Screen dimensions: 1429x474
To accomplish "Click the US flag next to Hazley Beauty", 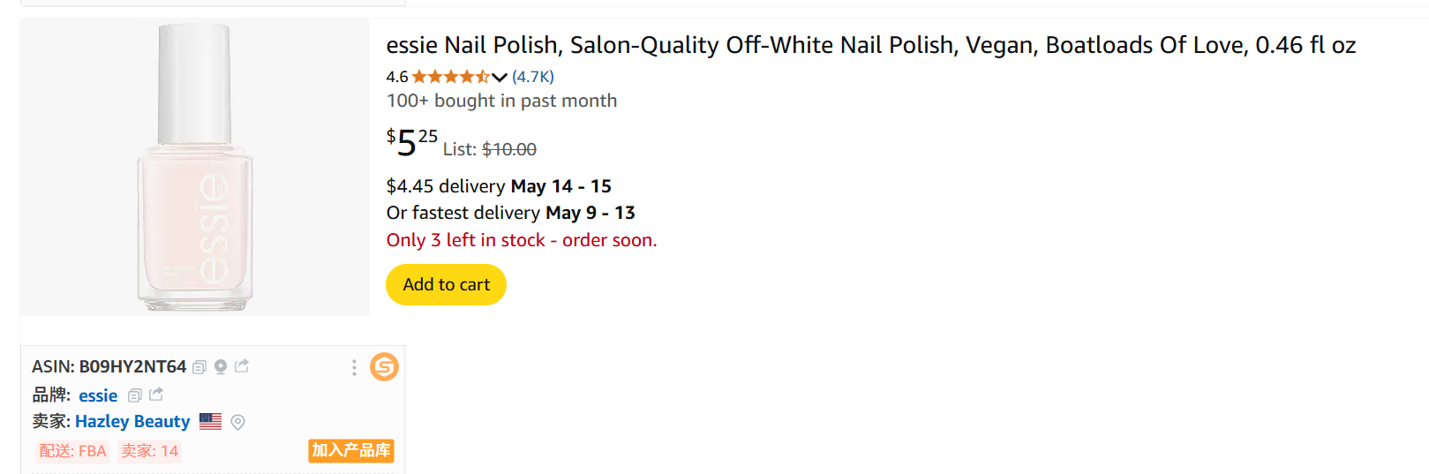I will (x=210, y=421).
